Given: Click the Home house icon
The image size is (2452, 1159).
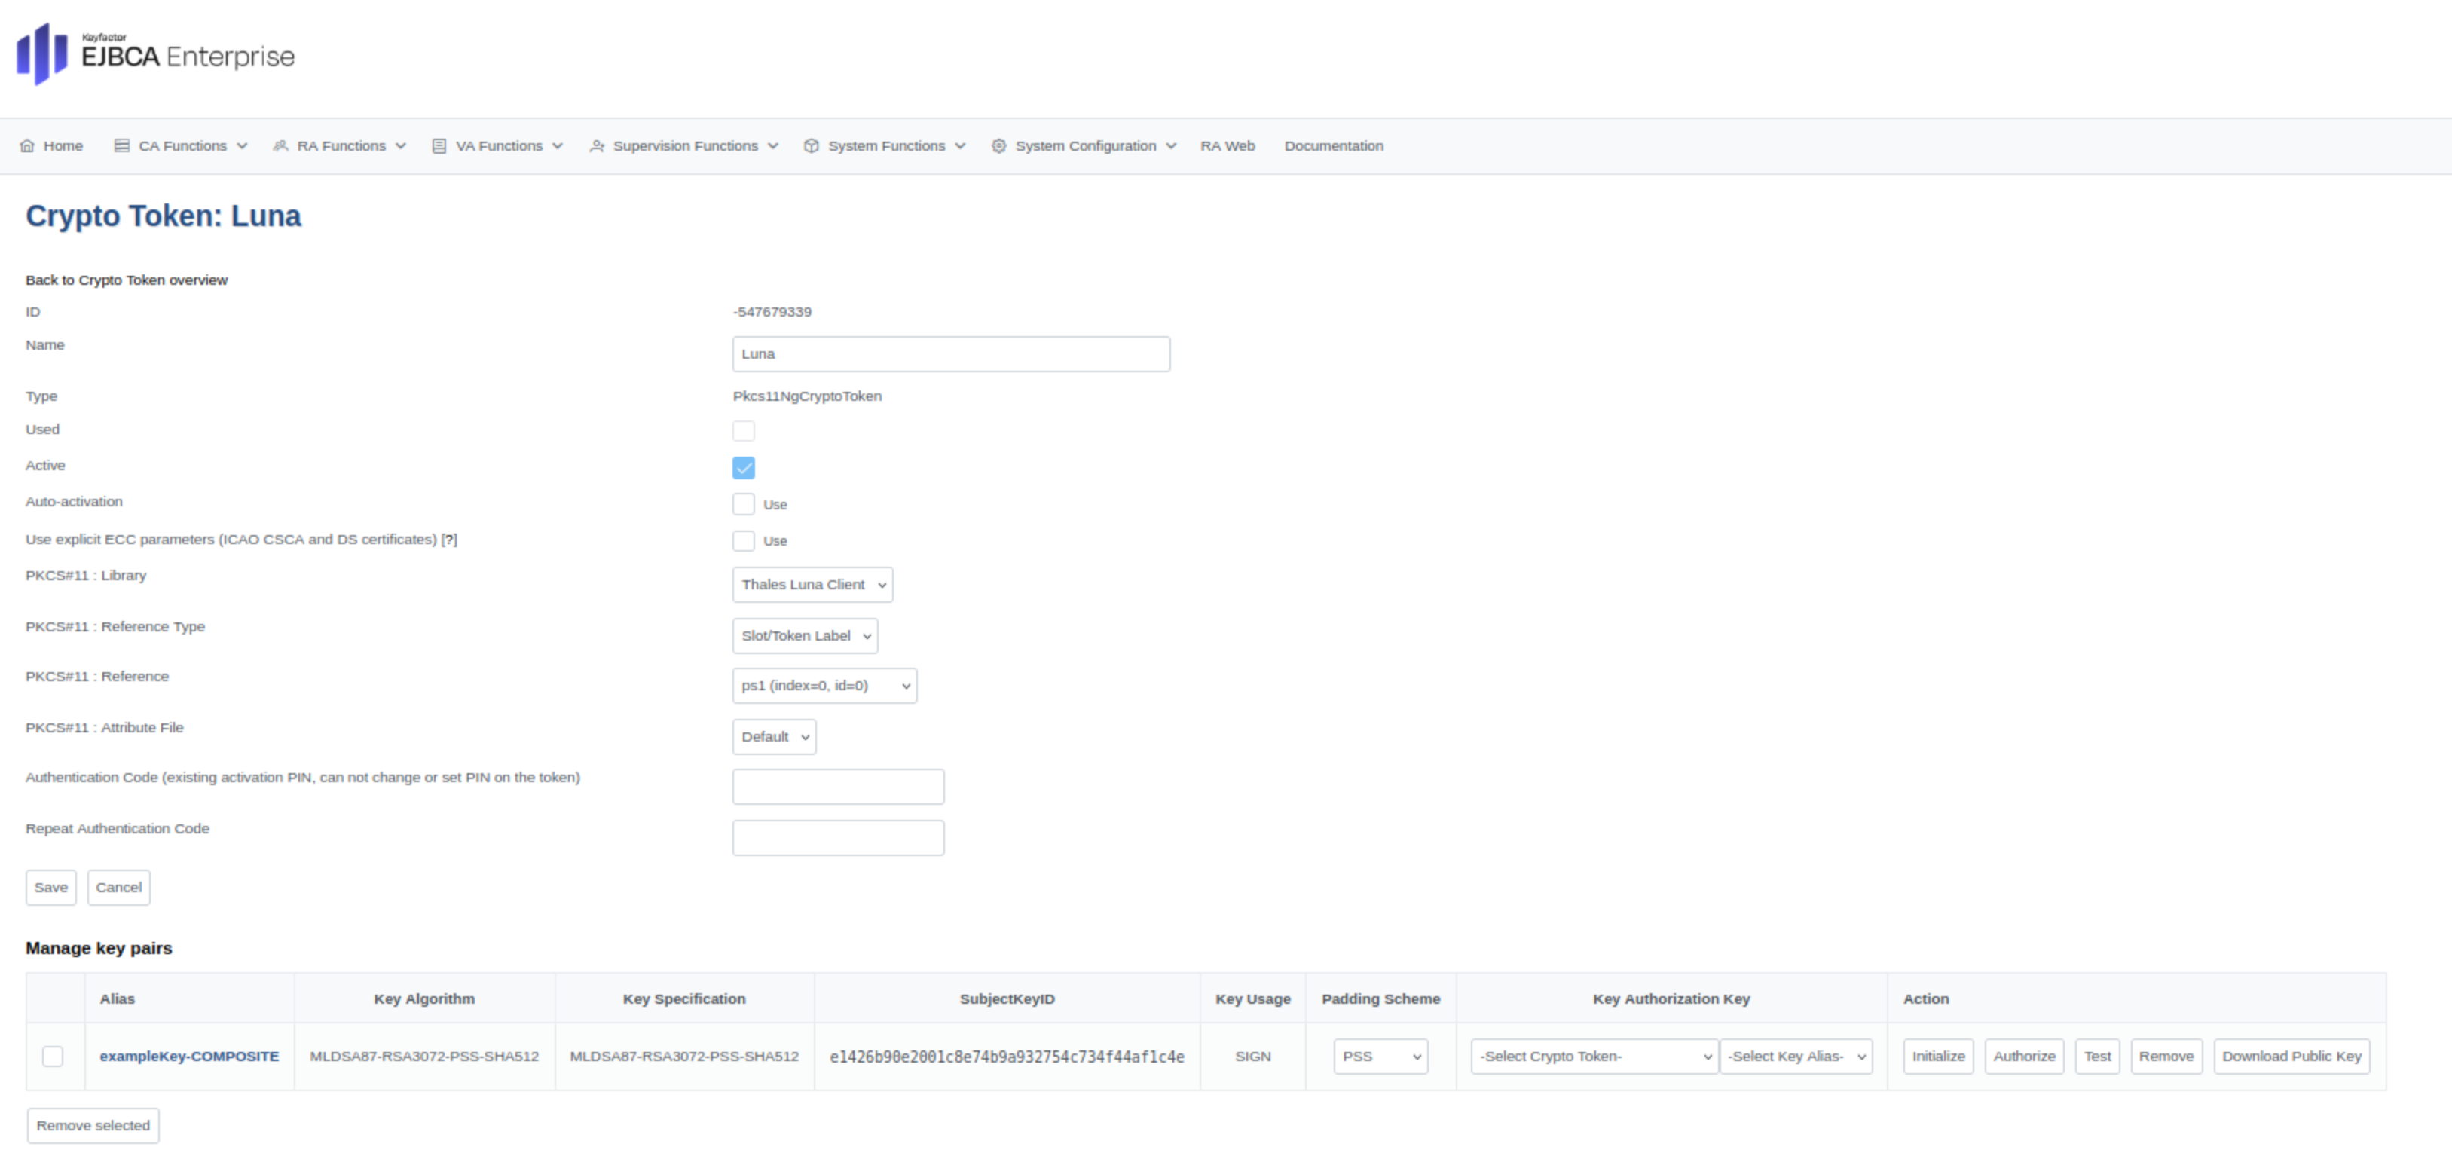Looking at the screenshot, I should (26, 145).
